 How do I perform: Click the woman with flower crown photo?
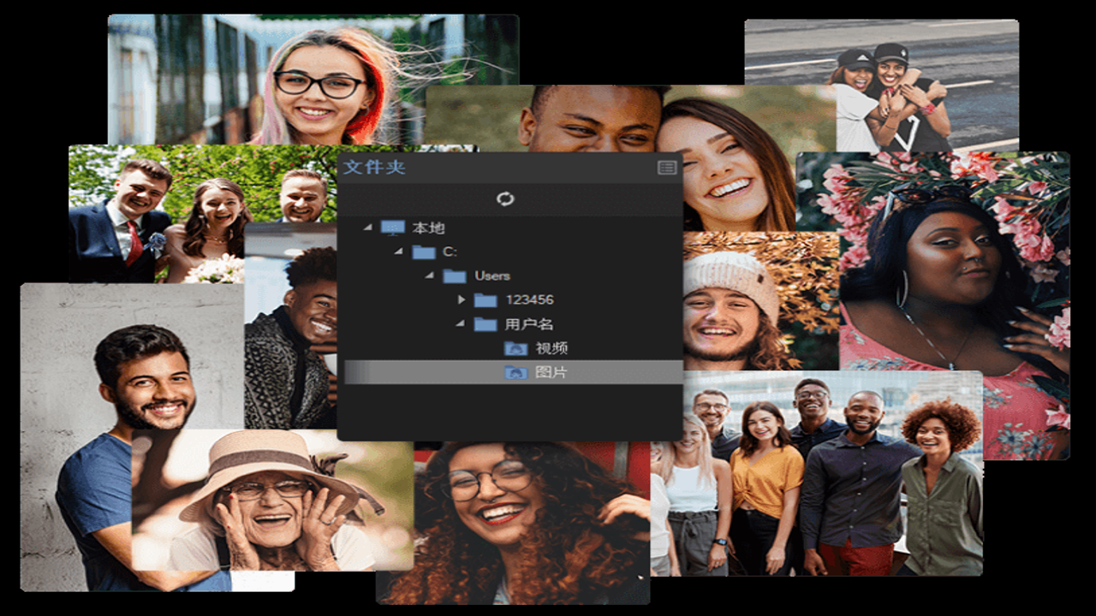click(955, 305)
